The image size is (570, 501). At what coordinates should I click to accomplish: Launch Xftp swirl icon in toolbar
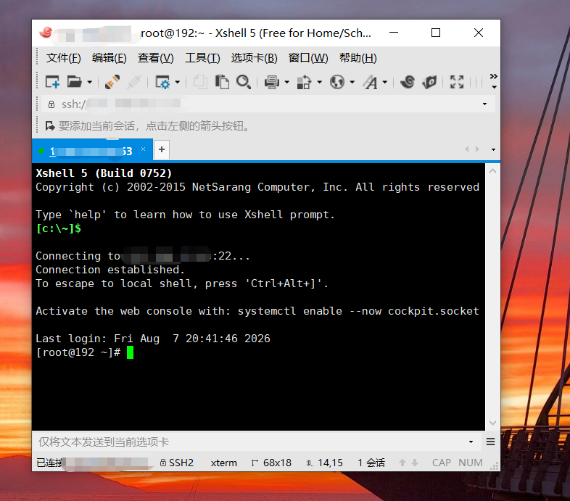coord(408,82)
